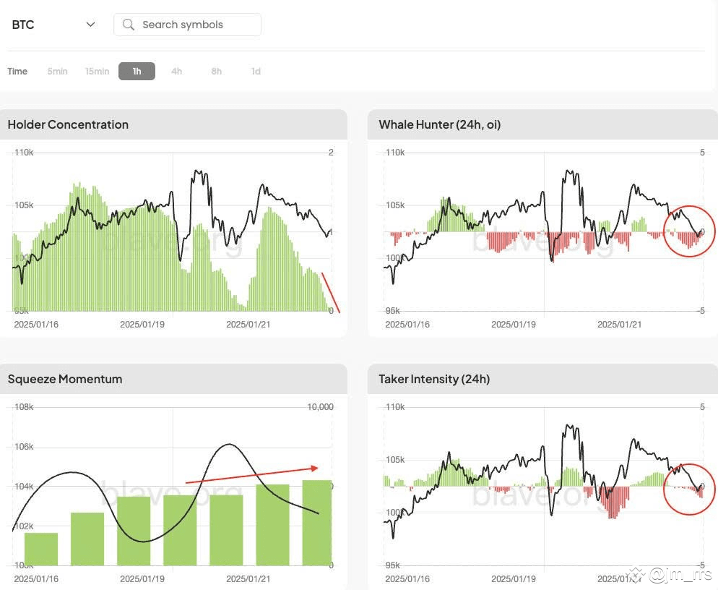Switch to the 8h timeframe
The height and width of the screenshot is (590, 718).
pyautogui.click(x=216, y=71)
